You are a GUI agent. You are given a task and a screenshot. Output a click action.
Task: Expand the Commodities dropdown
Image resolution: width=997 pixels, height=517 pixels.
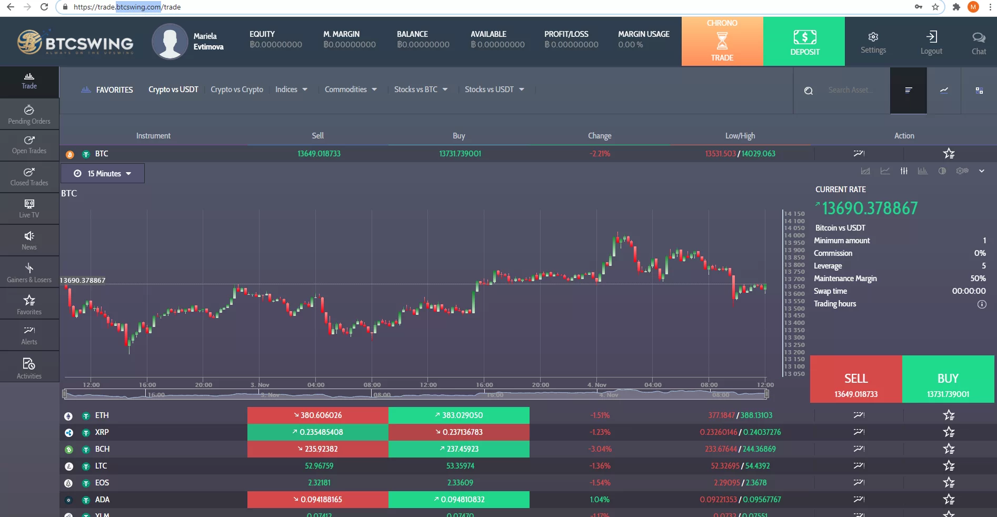point(351,90)
